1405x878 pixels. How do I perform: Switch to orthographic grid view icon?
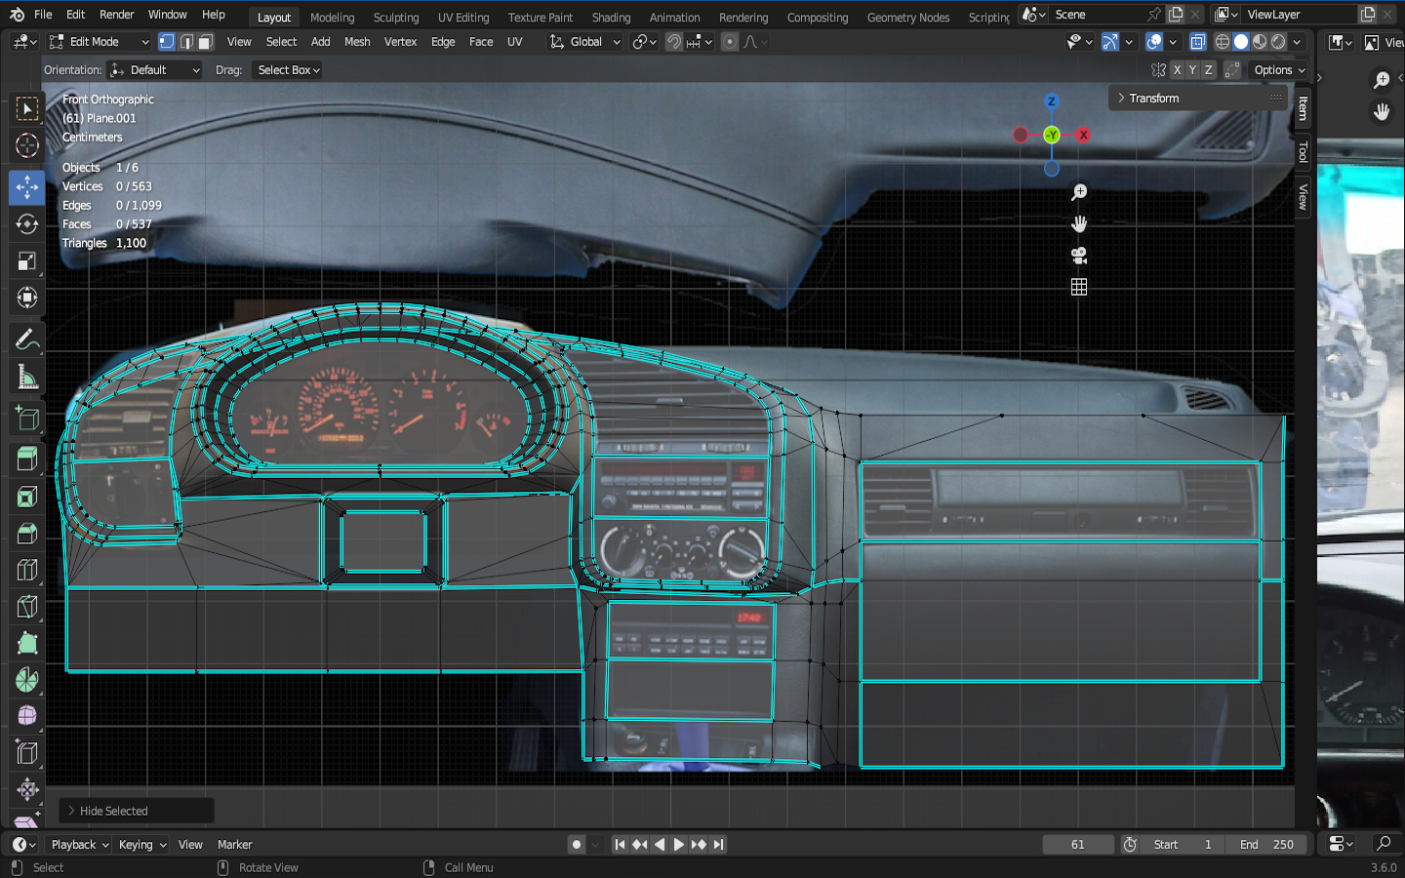click(1078, 287)
